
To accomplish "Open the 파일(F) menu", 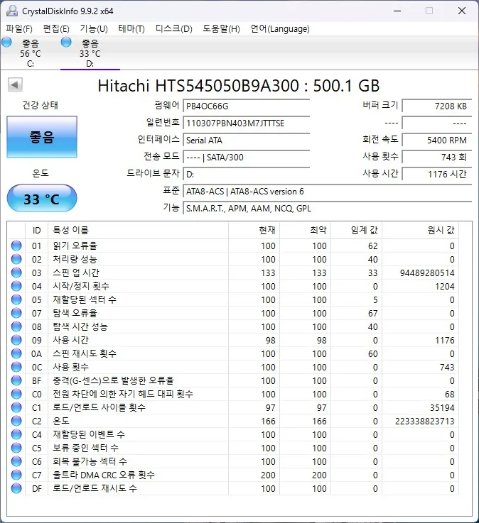I will (x=19, y=29).
